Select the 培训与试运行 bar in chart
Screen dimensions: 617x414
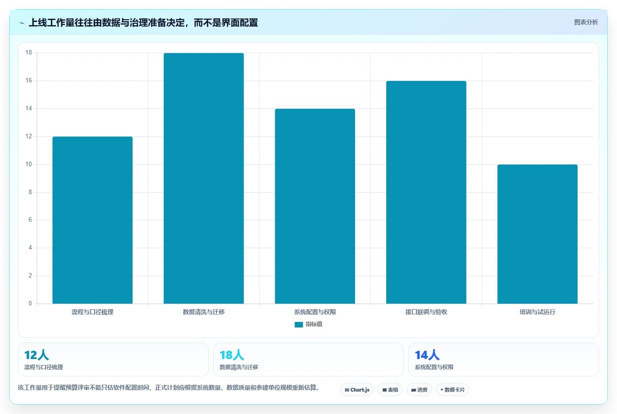tap(538, 234)
